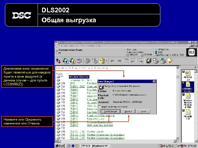
Task: Click the grey list view toolbar icon
Action: 127,61
